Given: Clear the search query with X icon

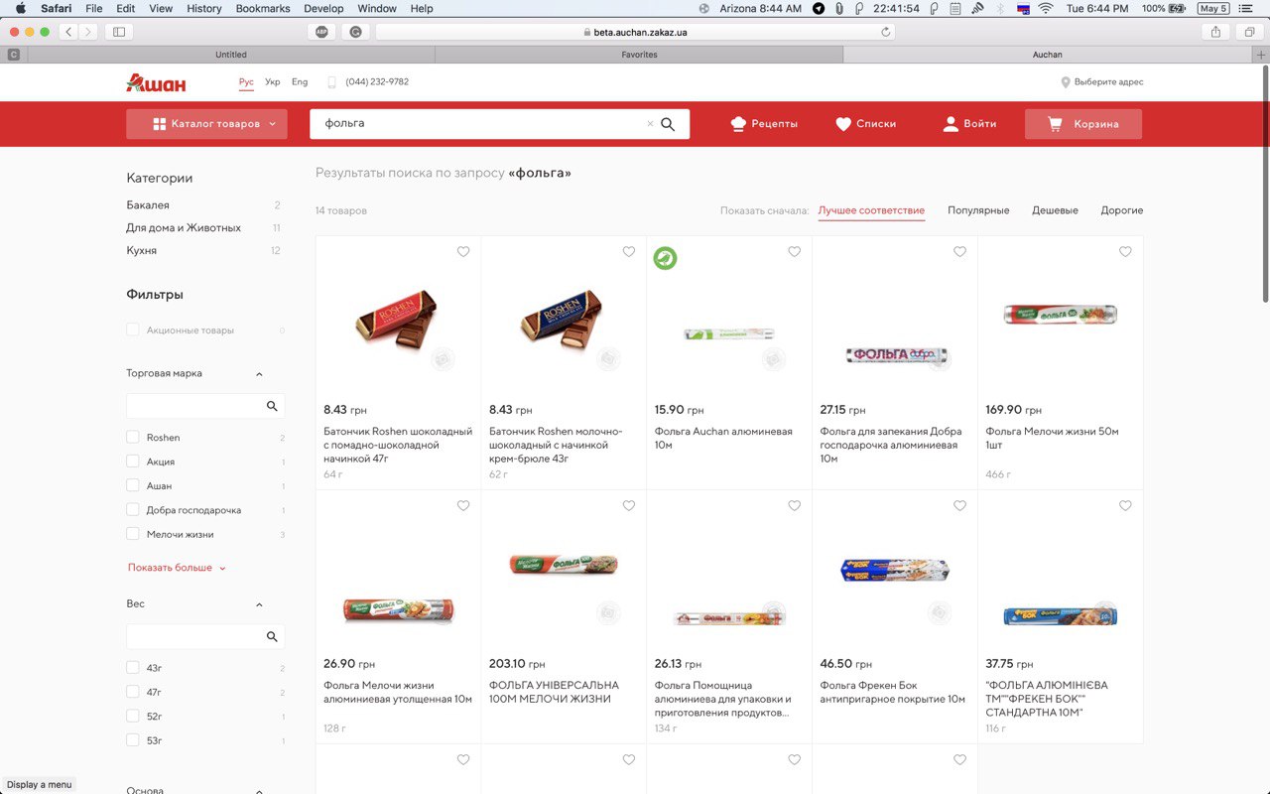Looking at the screenshot, I should click(x=650, y=124).
